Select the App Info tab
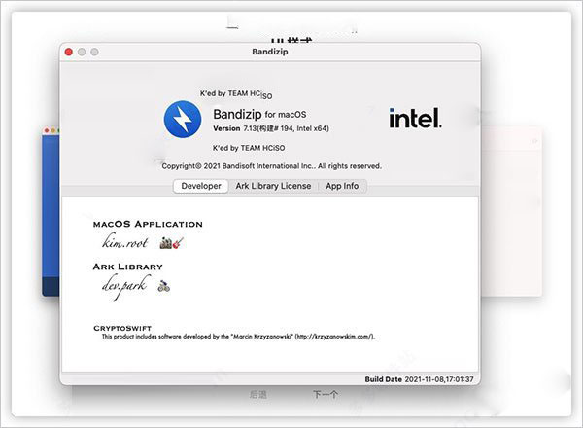The image size is (583, 428). point(342,186)
